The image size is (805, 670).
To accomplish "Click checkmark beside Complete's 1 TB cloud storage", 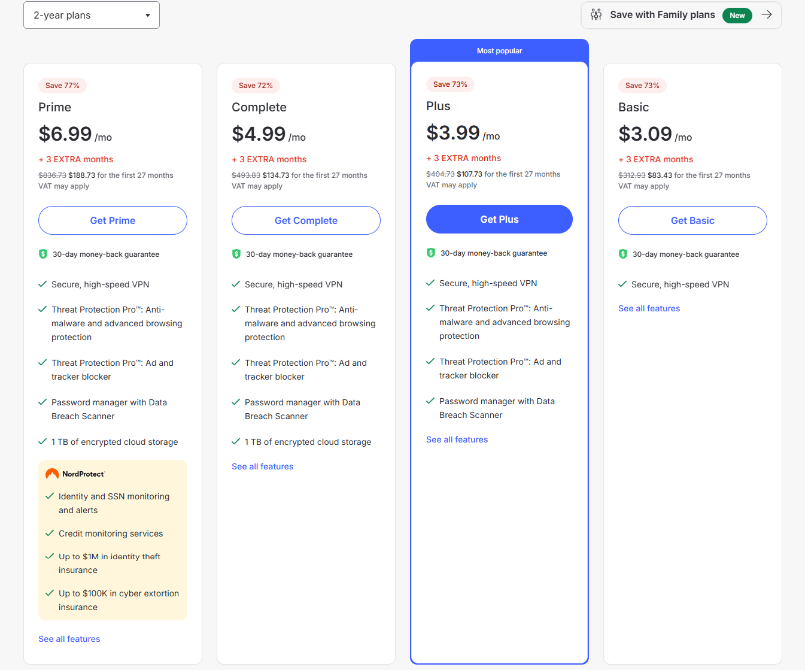I will pos(236,442).
